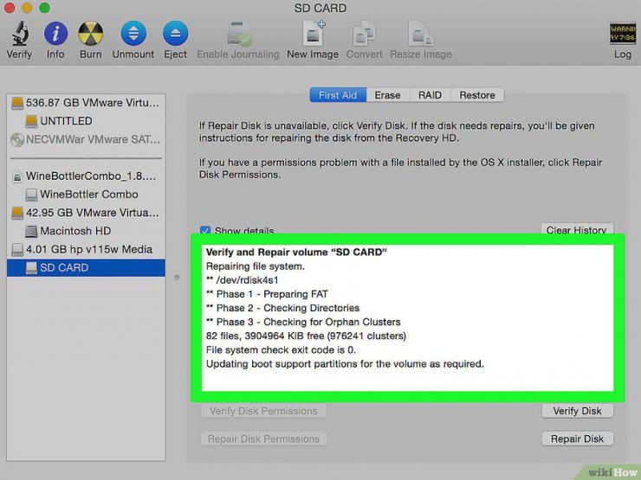
Task: Create a New Image from toolbar
Action: coord(313,34)
